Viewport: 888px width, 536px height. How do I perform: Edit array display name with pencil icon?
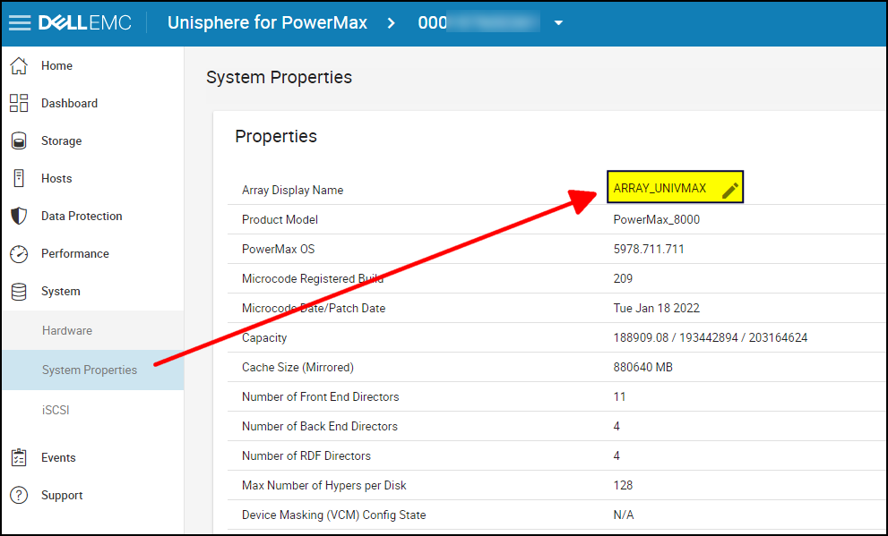pyautogui.click(x=729, y=189)
